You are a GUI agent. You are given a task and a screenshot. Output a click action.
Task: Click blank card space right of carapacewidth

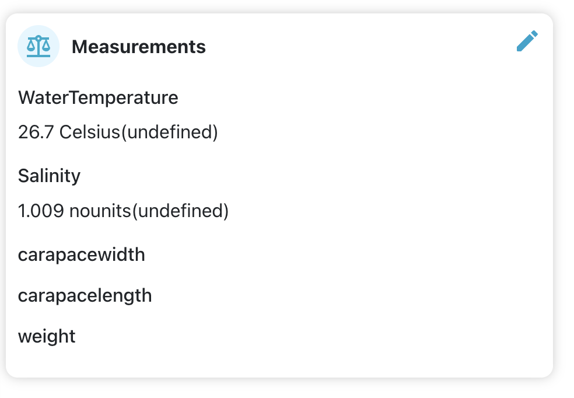(350, 254)
